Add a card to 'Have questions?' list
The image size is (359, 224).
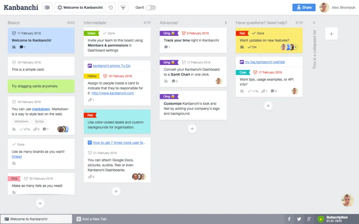pos(268,106)
